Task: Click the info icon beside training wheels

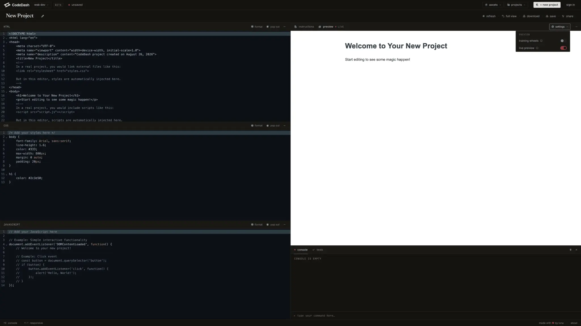Action: [x=541, y=41]
